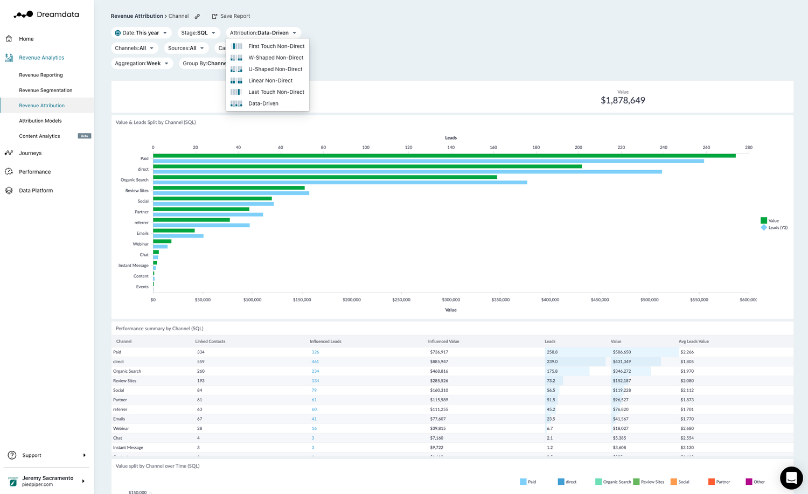Select the Data-Driven attribution model
Screen dimensions: 808x494
click(x=263, y=103)
